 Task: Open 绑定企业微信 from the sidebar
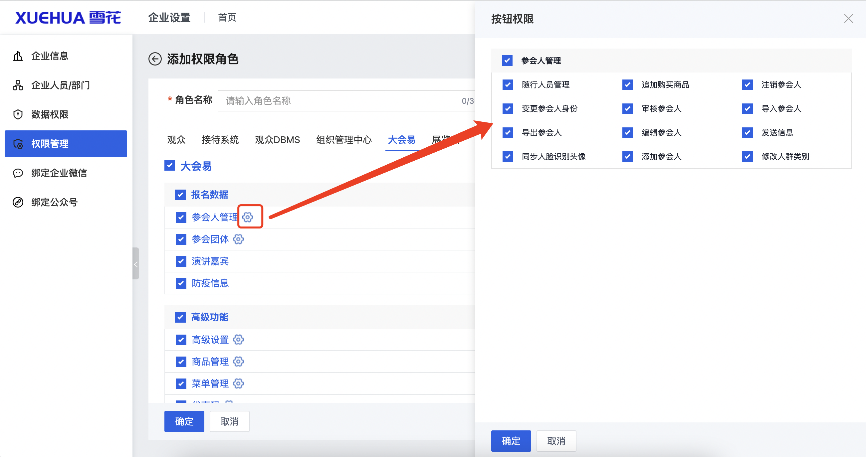point(59,173)
